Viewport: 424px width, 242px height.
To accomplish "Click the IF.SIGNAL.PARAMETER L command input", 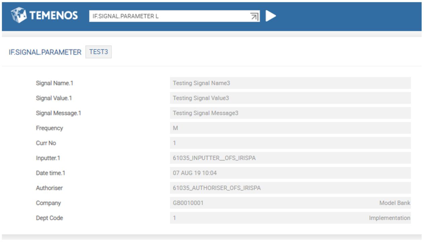I will coord(168,16).
